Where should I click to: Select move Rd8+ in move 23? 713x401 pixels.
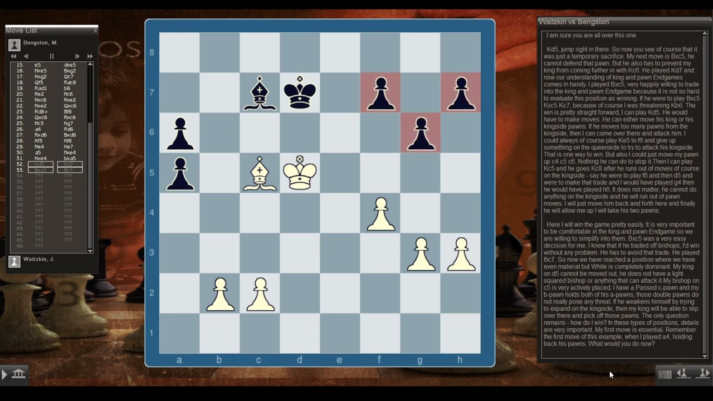click(x=41, y=111)
